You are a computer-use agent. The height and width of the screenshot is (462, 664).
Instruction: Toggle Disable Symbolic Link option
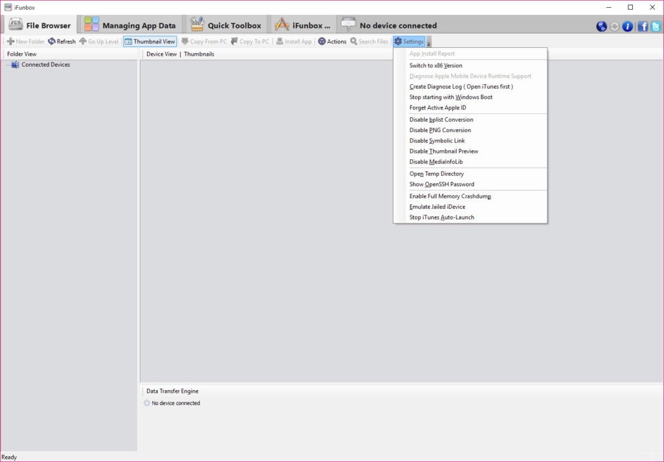tap(470, 141)
